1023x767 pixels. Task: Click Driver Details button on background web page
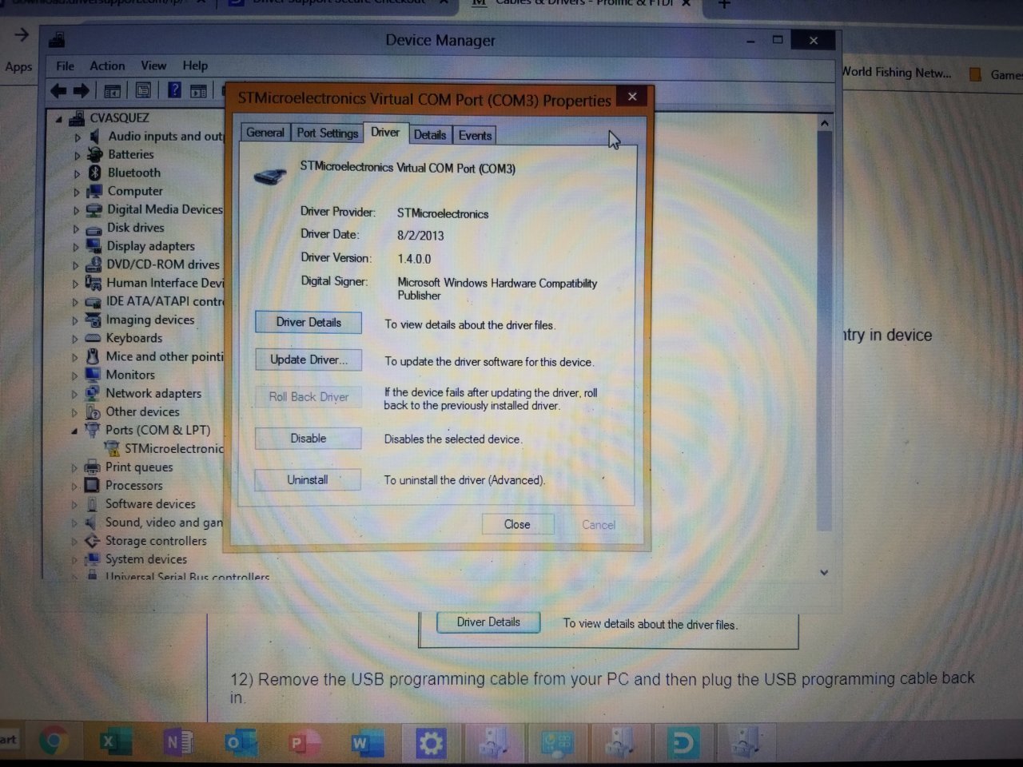488,622
